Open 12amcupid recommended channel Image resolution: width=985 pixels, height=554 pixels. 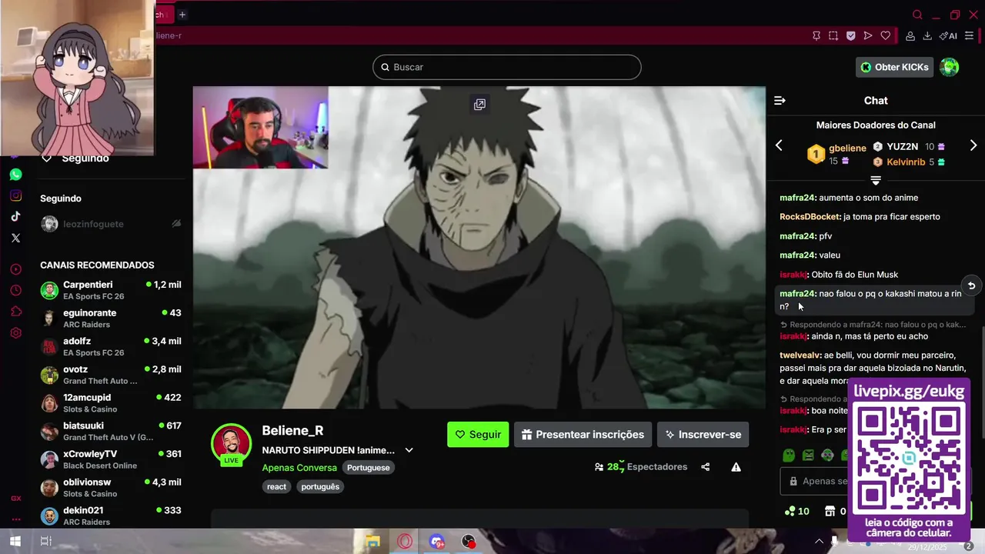tap(111, 403)
